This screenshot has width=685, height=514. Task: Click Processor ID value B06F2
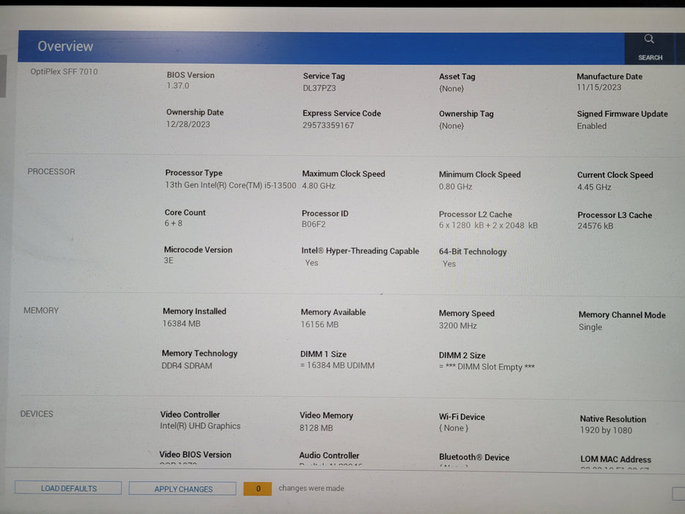tap(313, 224)
